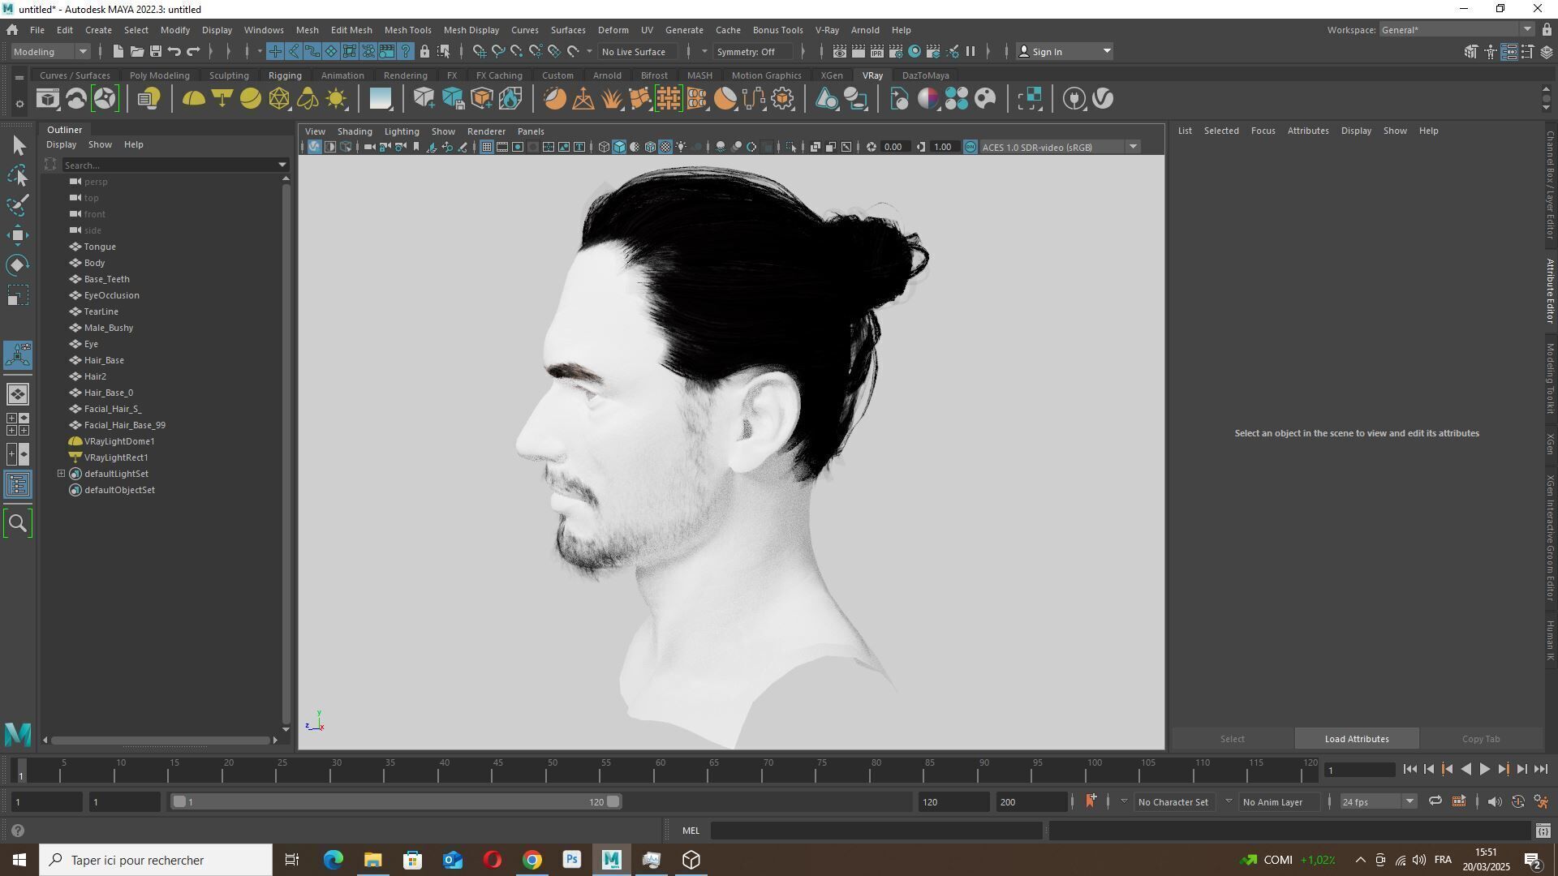
Task: Go to start of playback range
Action: click(x=1410, y=770)
